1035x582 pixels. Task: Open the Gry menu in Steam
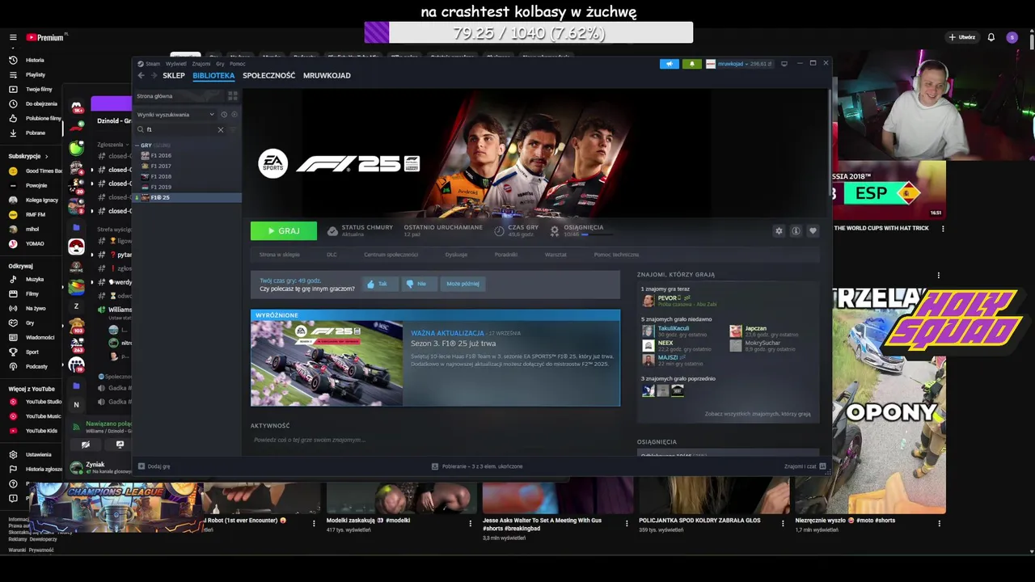click(220, 64)
